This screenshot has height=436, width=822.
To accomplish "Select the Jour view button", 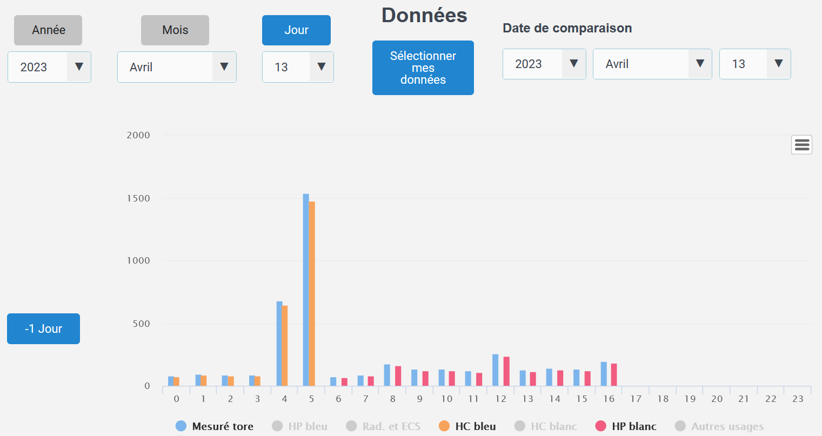I will [296, 30].
